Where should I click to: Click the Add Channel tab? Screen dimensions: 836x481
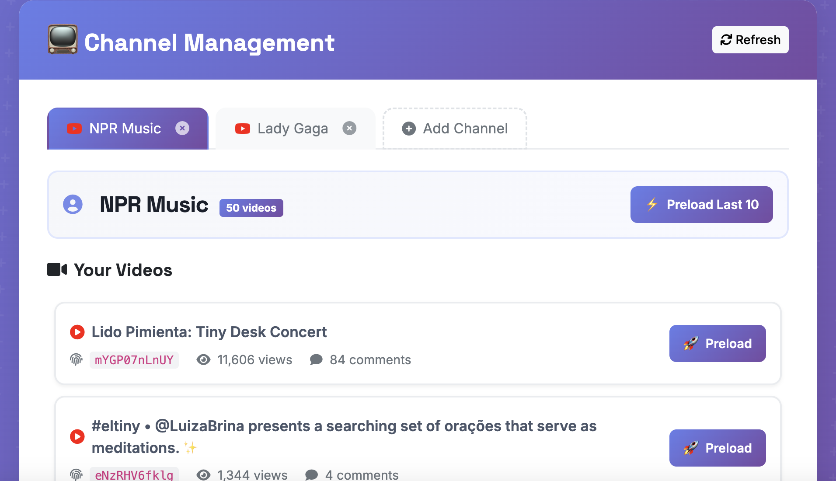pos(455,129)
